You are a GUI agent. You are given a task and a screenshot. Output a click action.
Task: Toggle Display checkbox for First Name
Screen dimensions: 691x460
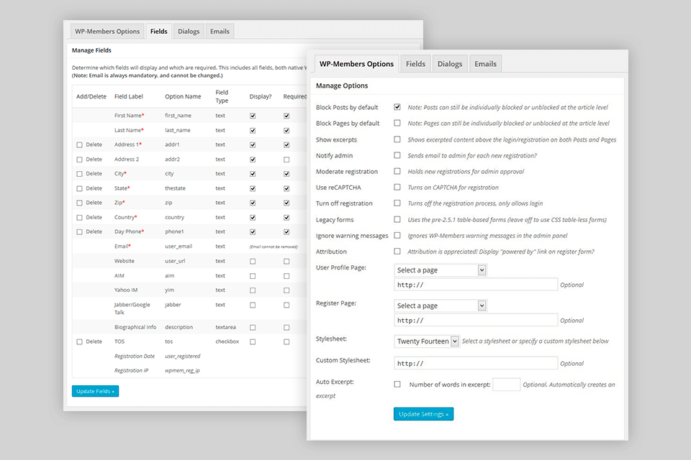(x=253, y=116)
